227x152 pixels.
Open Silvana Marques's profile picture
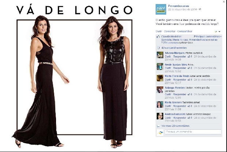[160, 55]
